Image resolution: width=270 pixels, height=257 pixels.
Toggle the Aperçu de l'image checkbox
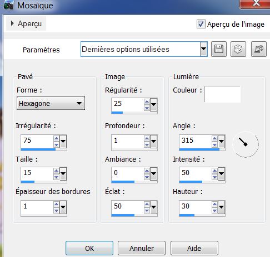click(x=201, y=24)
